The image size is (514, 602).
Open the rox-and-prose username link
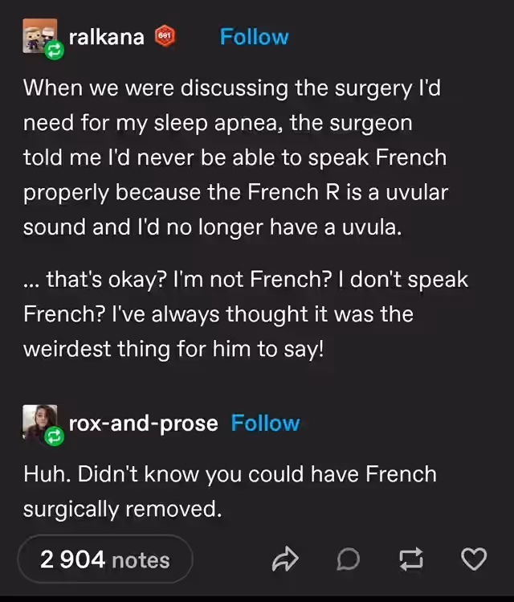click(x=144, y=424)
